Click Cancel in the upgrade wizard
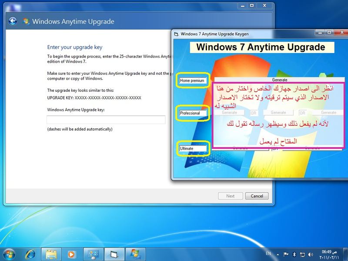The width and height of the screenshot is (348, 261). click(x=257, y=196)
